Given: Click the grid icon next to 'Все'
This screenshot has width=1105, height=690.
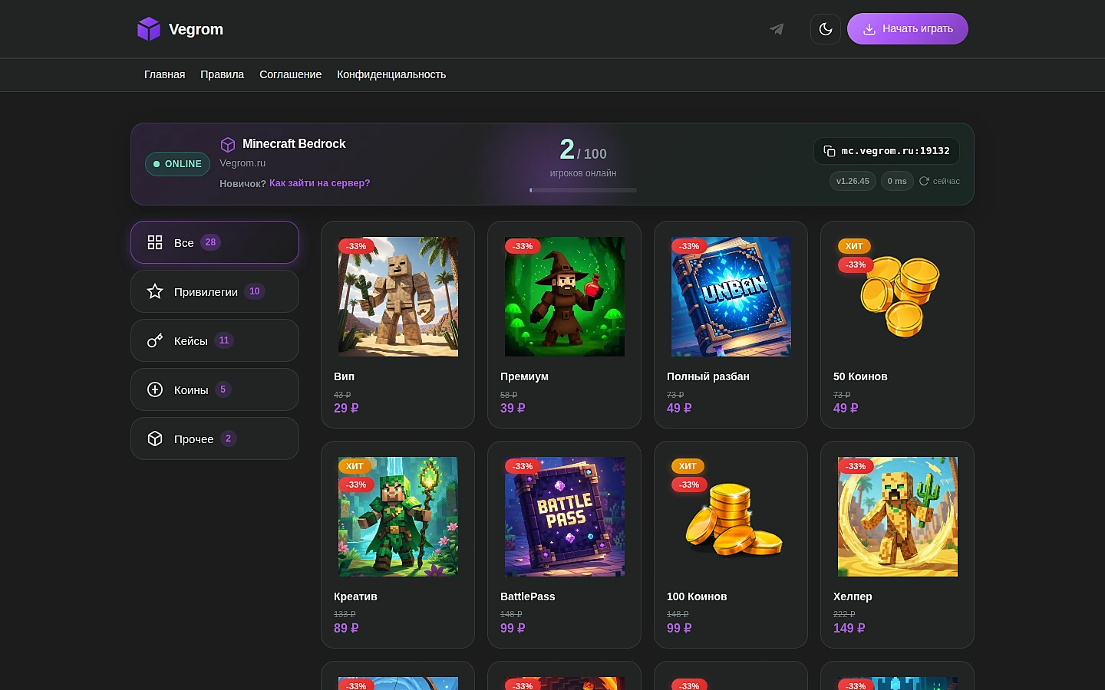Looking at the screenshot, I should point(155,242).
